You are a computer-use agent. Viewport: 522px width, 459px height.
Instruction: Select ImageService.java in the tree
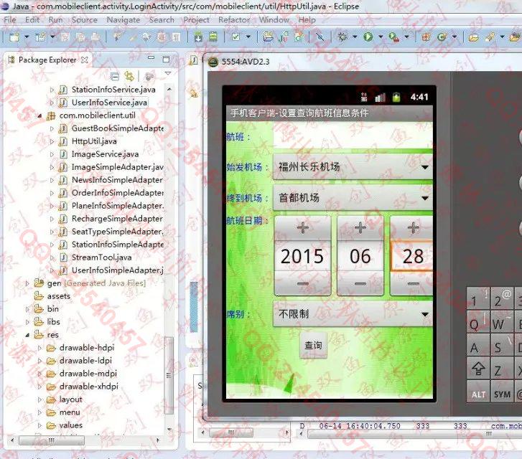105,154
